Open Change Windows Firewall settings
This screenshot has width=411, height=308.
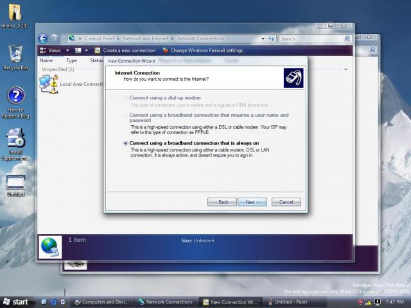pos(203,50)
